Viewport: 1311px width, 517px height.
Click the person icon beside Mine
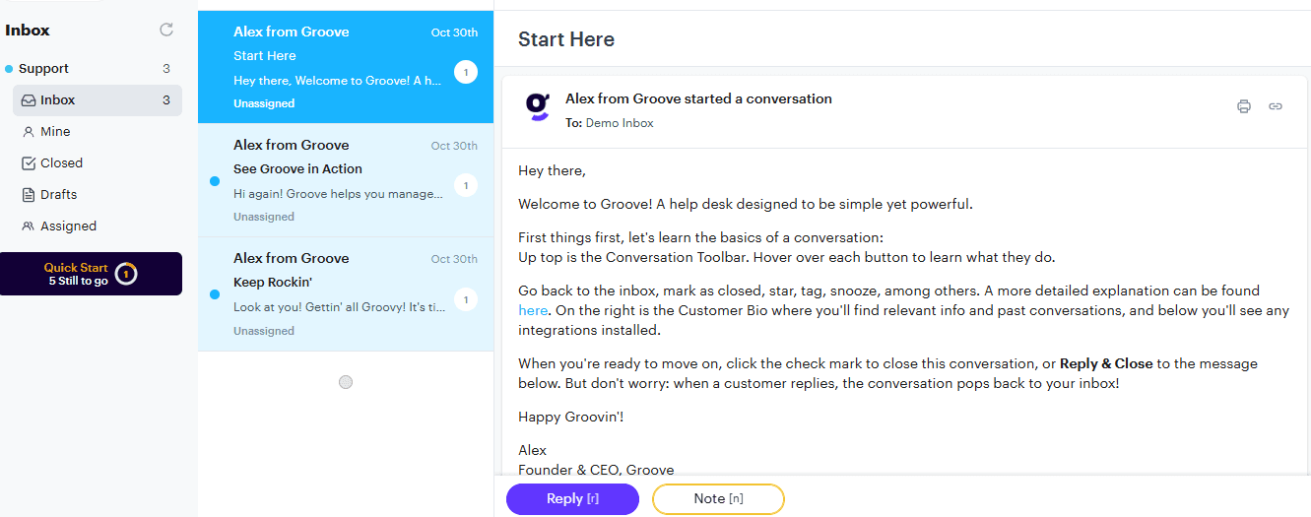(29, 132)
